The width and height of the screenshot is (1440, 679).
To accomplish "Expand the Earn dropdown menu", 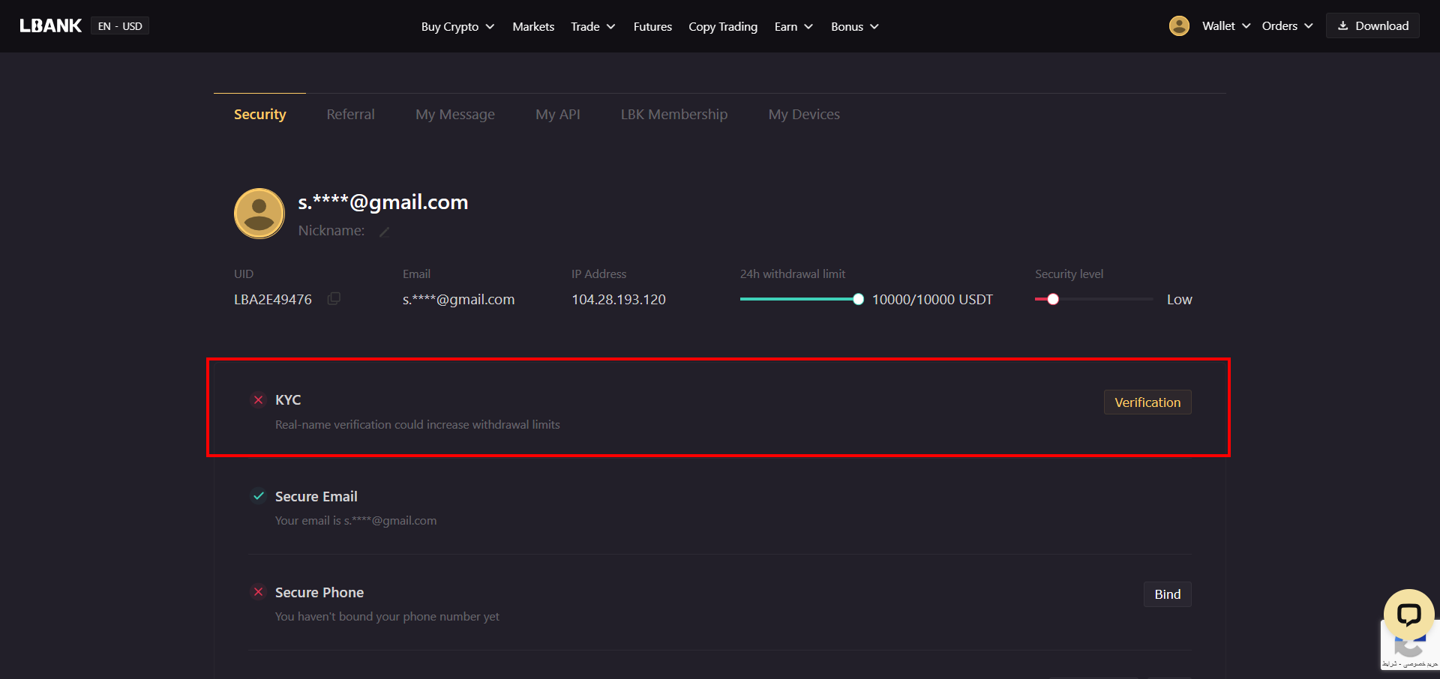I will [793, 26].
